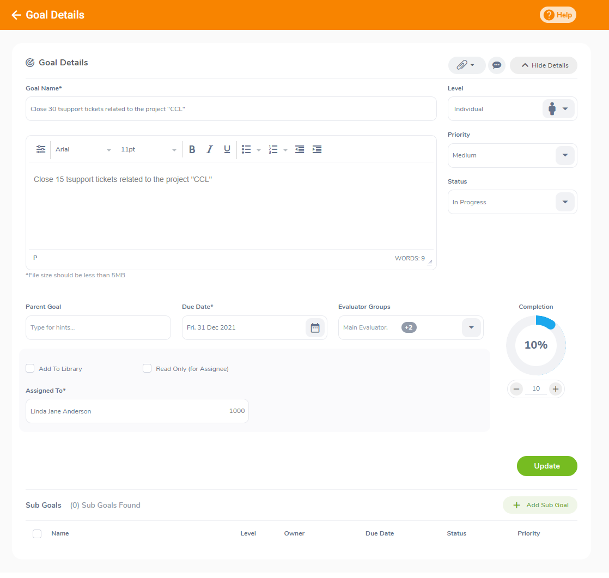Increment completion percentage with plus stepper

click(555, 388)
